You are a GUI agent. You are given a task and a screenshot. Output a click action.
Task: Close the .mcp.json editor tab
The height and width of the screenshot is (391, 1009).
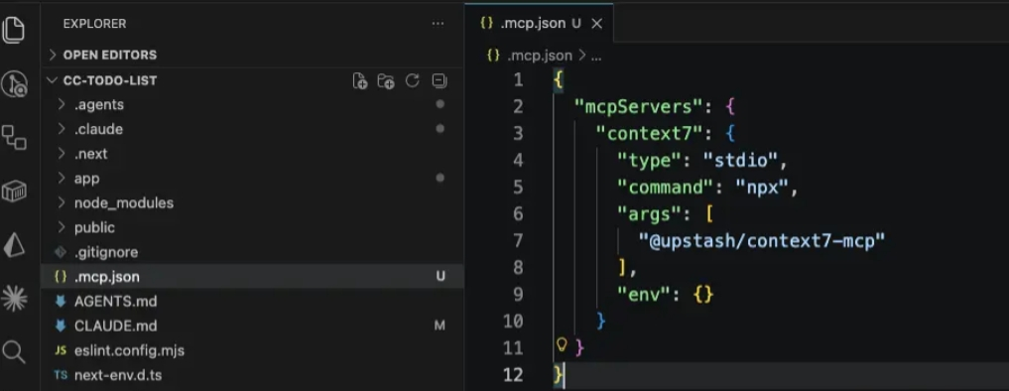[596, 24]
